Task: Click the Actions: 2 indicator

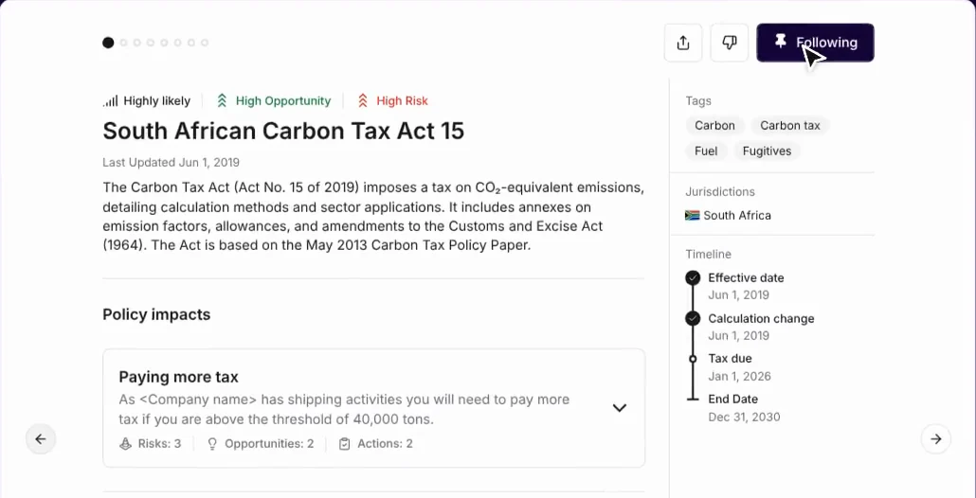Action: (x=375, y=444)
